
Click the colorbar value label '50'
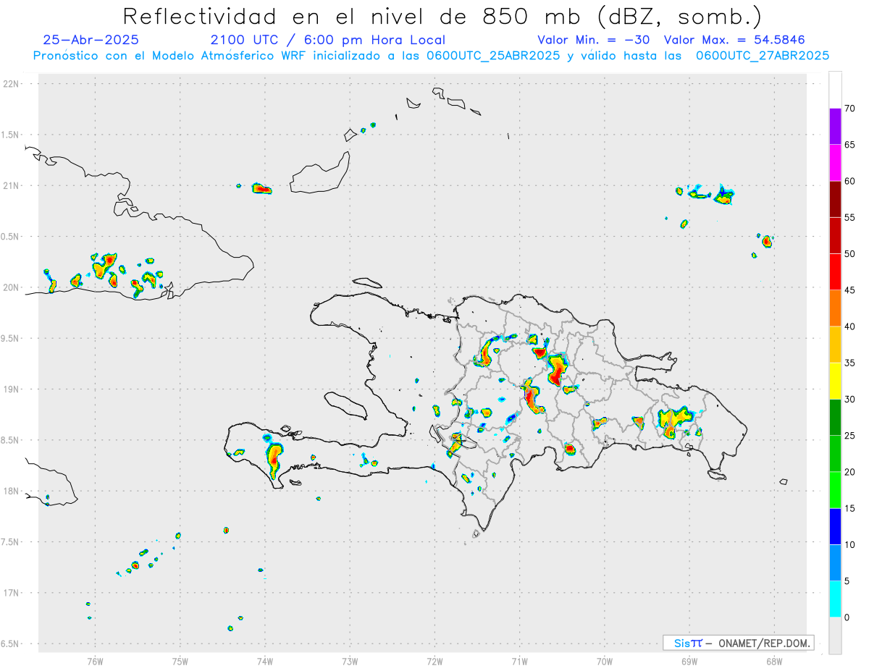(x=849, y=254)
